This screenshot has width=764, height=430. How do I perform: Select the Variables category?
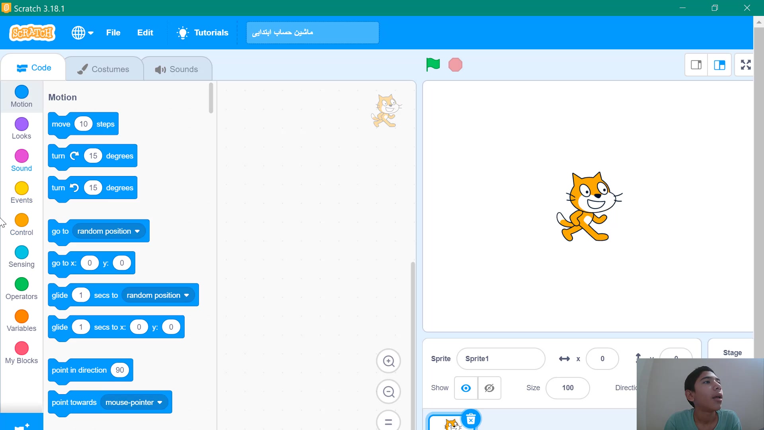pyautogui.click(x=21, y=321)
